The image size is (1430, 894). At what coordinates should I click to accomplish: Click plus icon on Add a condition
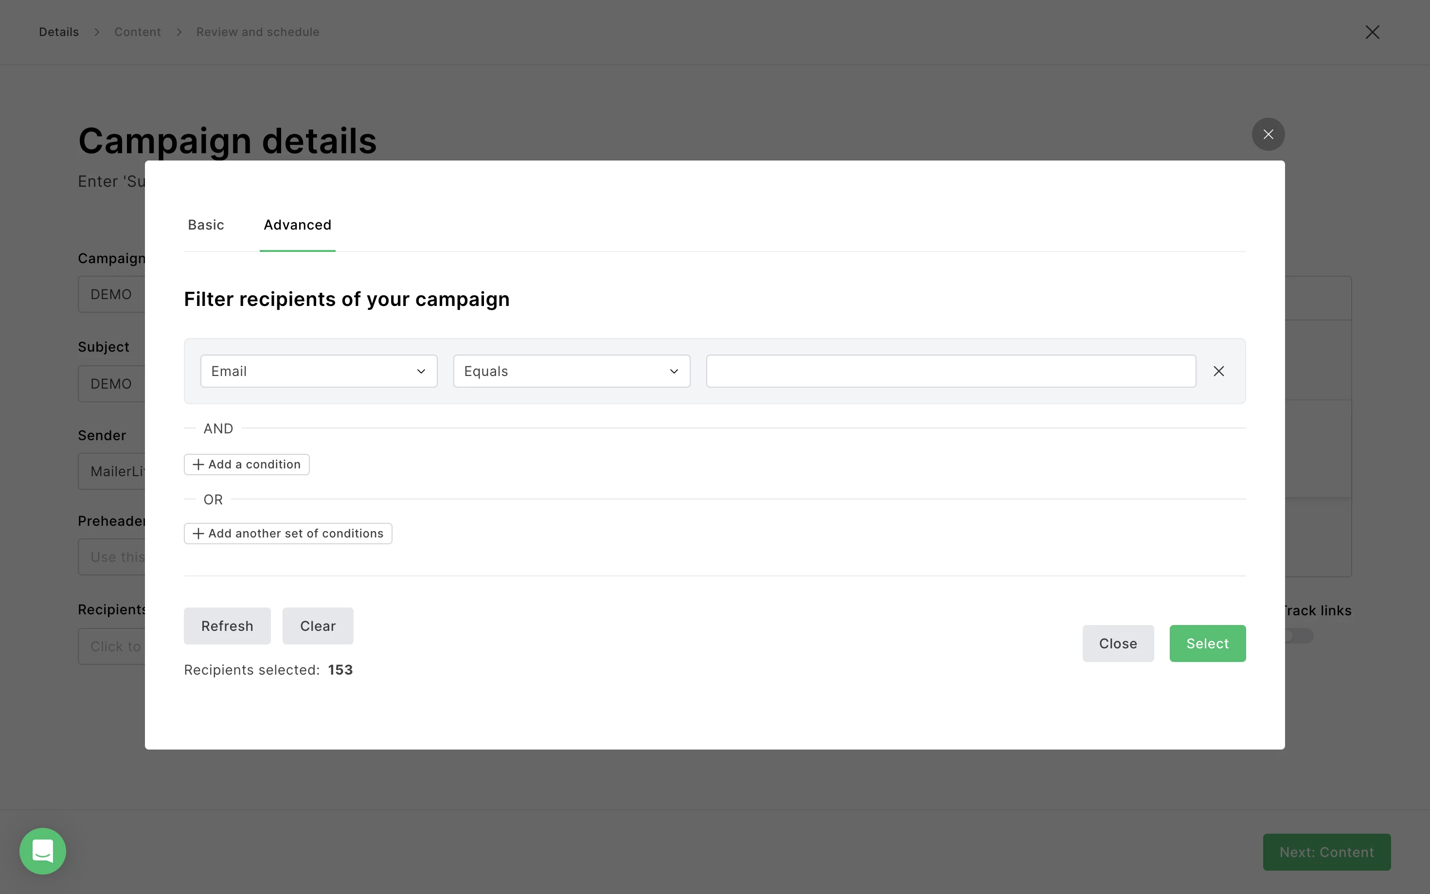[x=198, y=465]
